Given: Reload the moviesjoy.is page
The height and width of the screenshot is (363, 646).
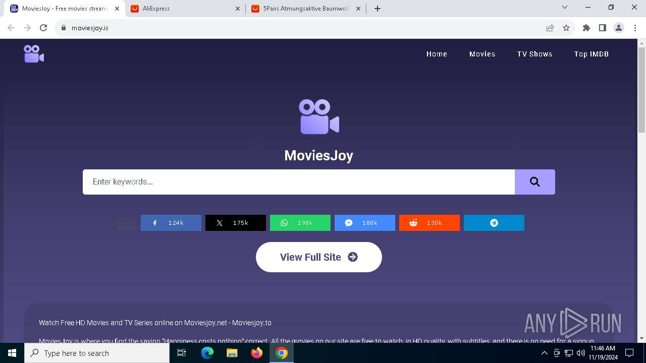Looking at the screenshot, I should [43, 28].
